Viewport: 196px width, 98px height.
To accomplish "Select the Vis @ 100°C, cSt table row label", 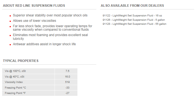I will pyautogui.click(x=15, y=71).
